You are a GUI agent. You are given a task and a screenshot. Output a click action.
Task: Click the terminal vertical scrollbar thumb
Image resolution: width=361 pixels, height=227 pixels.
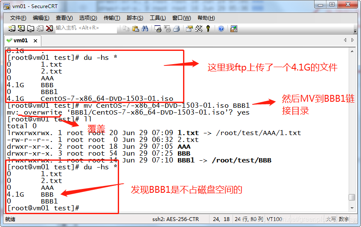pos(352,197)
